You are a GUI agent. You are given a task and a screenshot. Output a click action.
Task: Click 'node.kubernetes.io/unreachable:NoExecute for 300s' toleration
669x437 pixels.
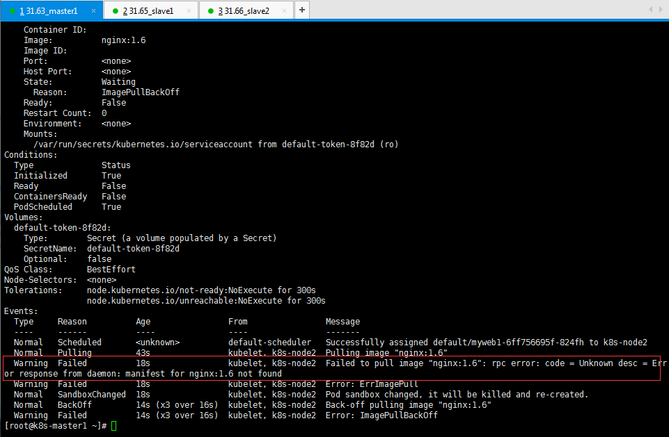coord(206,301)
